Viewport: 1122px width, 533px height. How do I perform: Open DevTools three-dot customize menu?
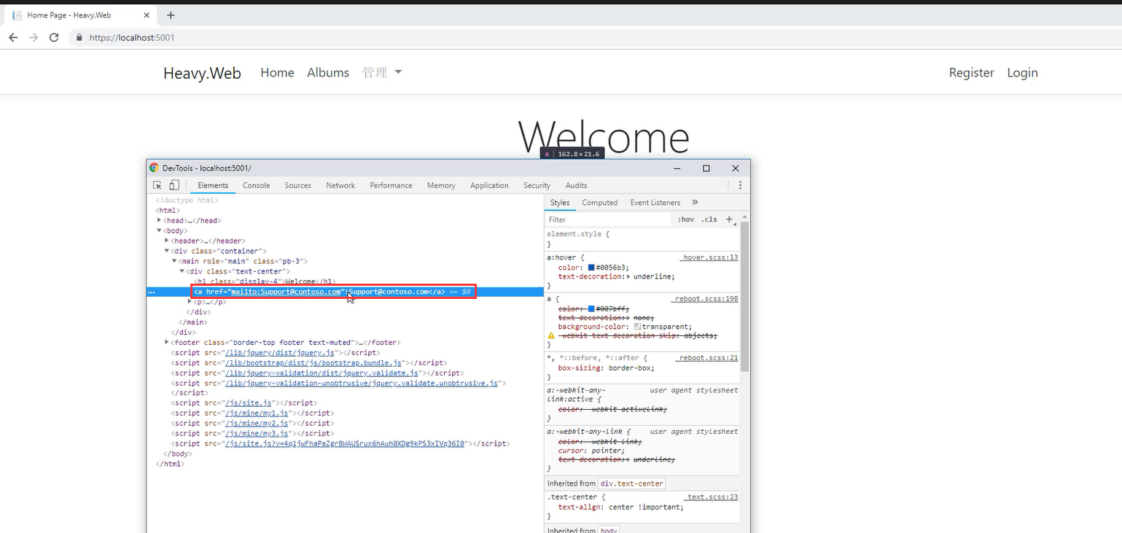740,185
